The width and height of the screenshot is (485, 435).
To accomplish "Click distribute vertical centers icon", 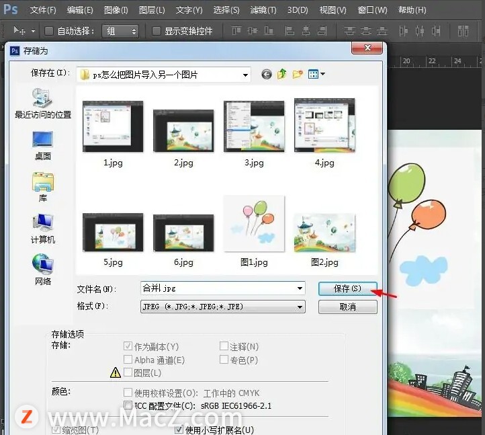I will pyautogui.click(x=366, y=31).
